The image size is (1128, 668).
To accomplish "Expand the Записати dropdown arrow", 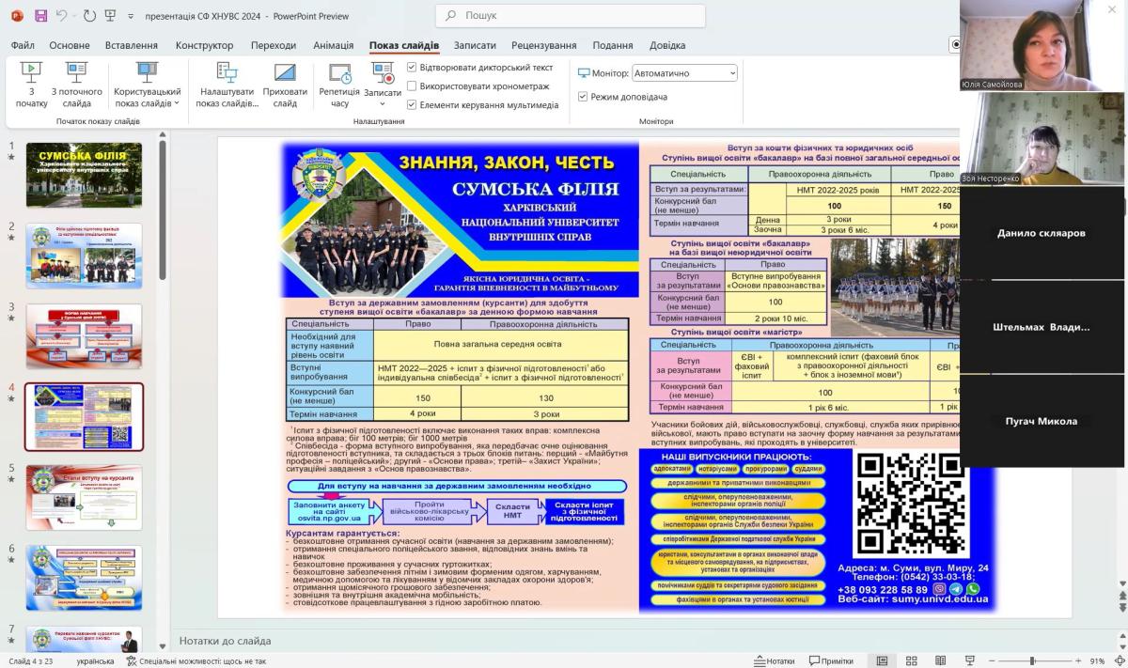I will point(383,104).
